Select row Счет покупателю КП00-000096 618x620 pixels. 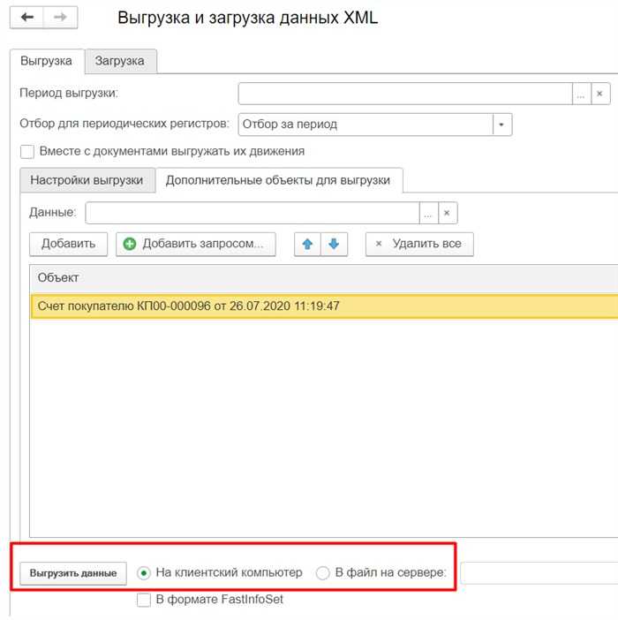[324, 306]
